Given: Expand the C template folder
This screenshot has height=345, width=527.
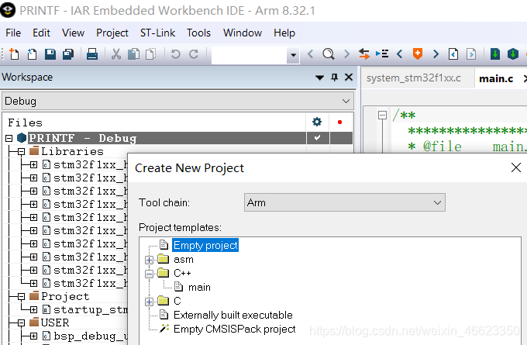Looking at the screenshot, I should pos(149,302).
